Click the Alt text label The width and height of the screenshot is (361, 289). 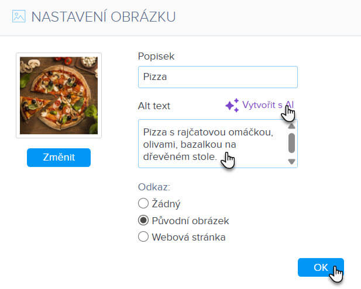[154, 106]
